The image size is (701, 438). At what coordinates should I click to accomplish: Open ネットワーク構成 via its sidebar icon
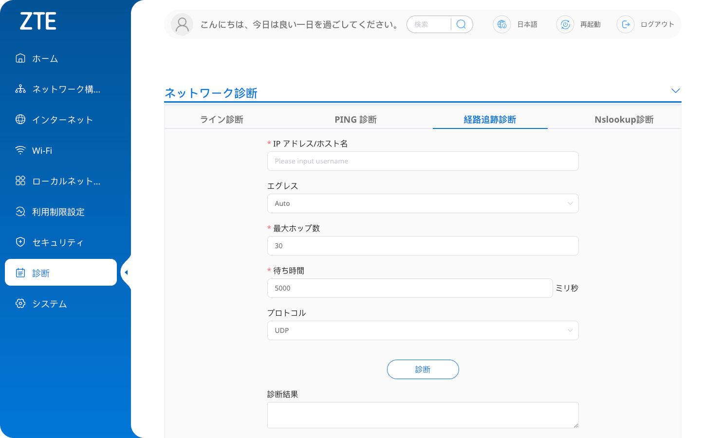20,89
